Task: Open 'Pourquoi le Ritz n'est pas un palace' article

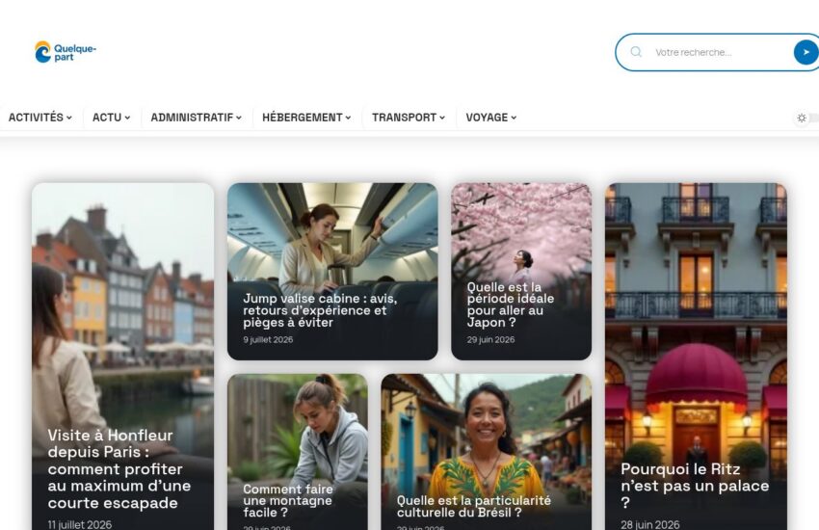Action: pos(695,486)
